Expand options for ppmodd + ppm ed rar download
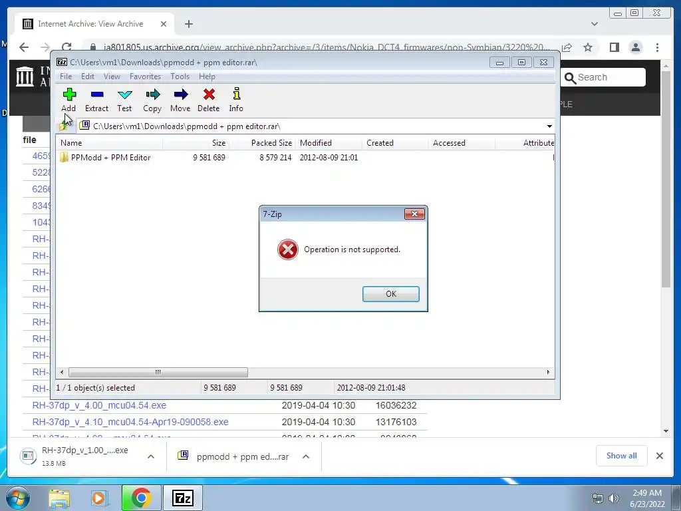Image resolution: width=681 pixels, height=511 pixels. (306, 456)
